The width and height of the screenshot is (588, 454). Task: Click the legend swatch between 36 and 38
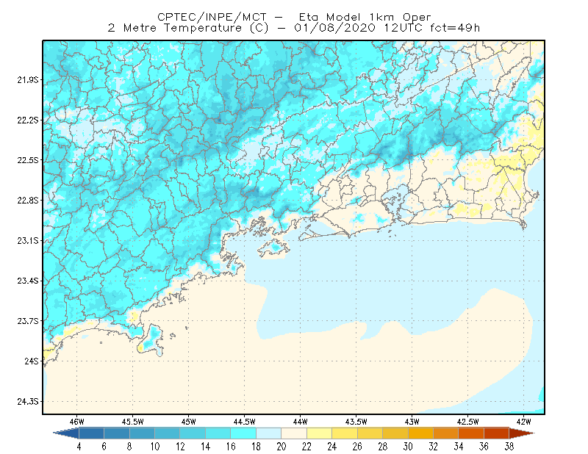(497, 433)
